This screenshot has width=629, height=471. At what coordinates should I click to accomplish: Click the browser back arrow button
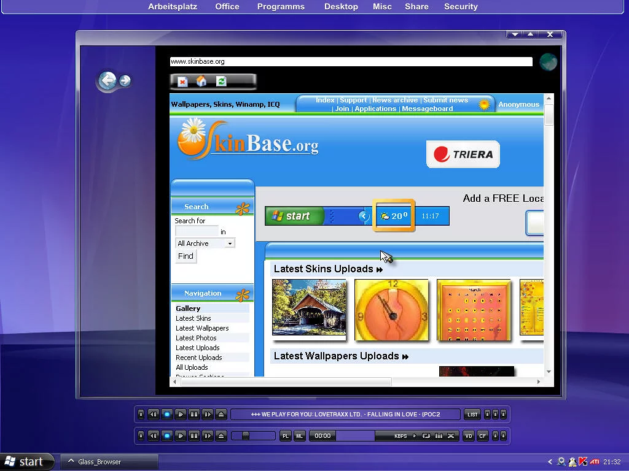(x=107, y=80)
